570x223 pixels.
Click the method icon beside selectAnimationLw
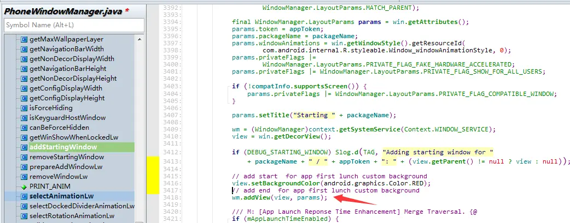pos(24,196)
